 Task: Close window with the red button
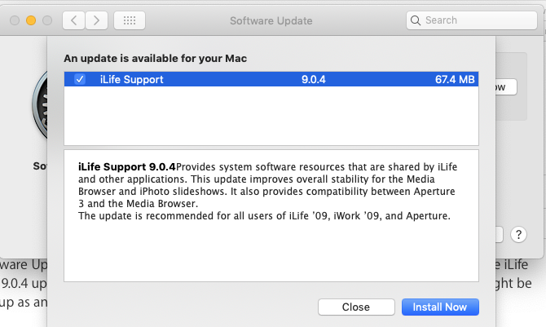tap(15, 20)
